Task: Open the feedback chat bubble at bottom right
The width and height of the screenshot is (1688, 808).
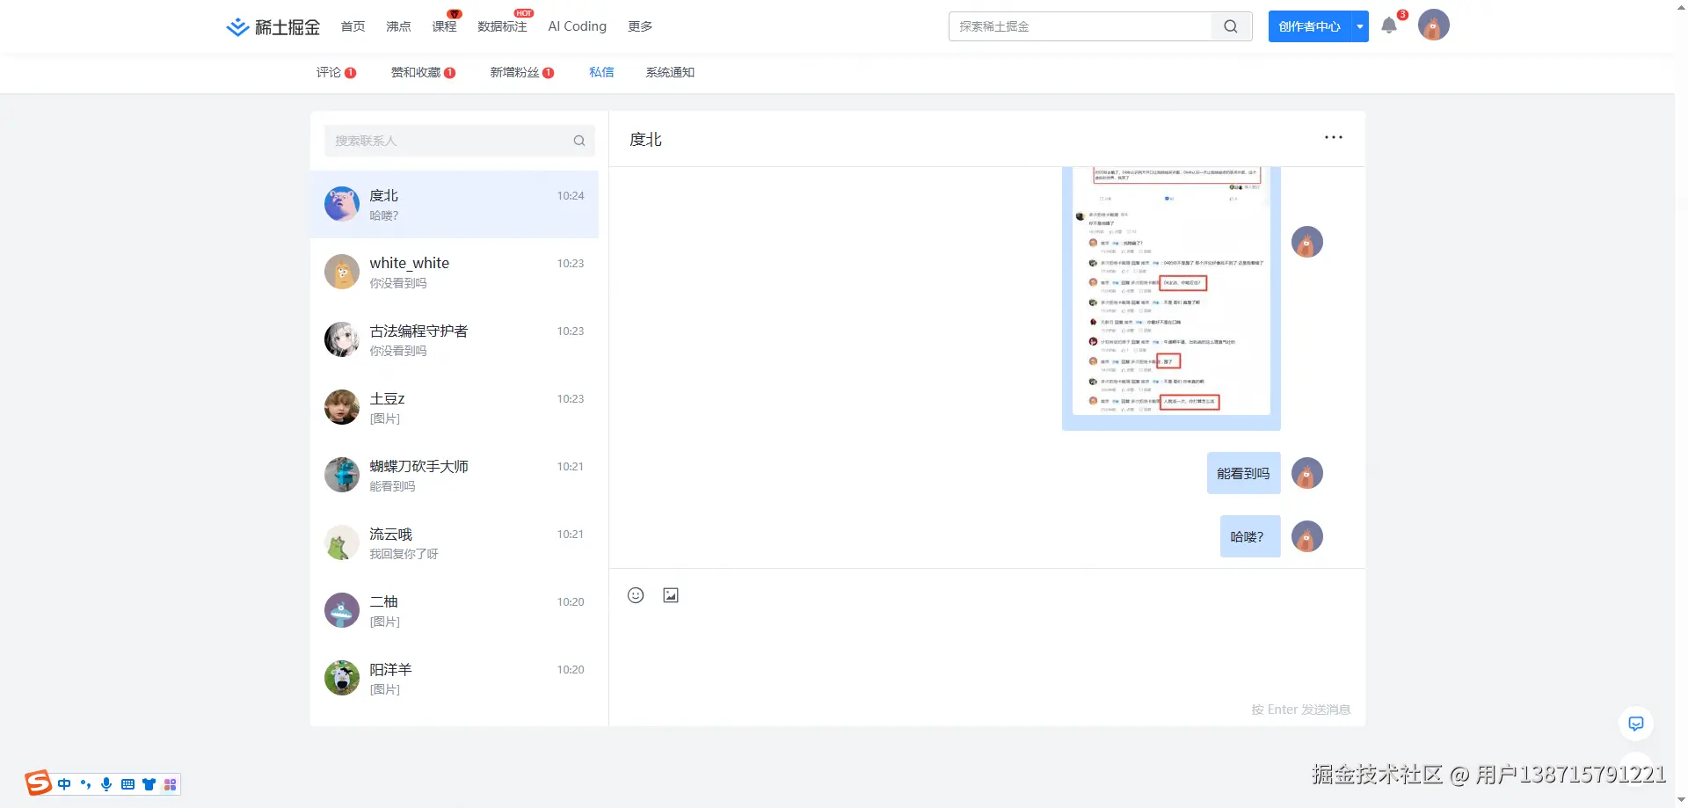Action: (1635, 723)
